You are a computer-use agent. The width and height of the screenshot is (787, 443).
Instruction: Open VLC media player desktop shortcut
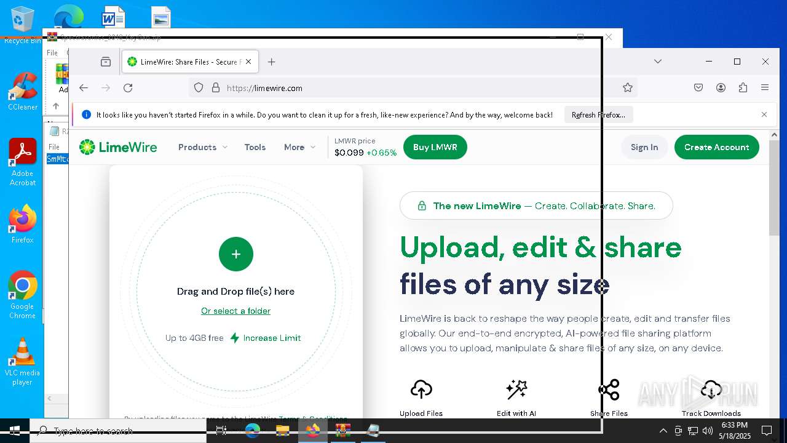(23, 362)
